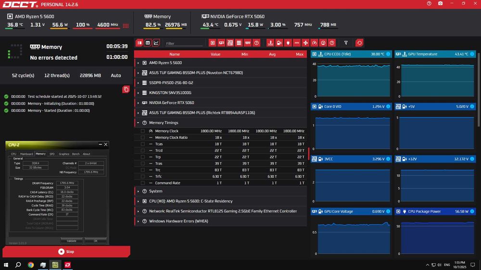Switch to the split table-and-graph view icon
The image size is (481, 270).
coord(139,43)
